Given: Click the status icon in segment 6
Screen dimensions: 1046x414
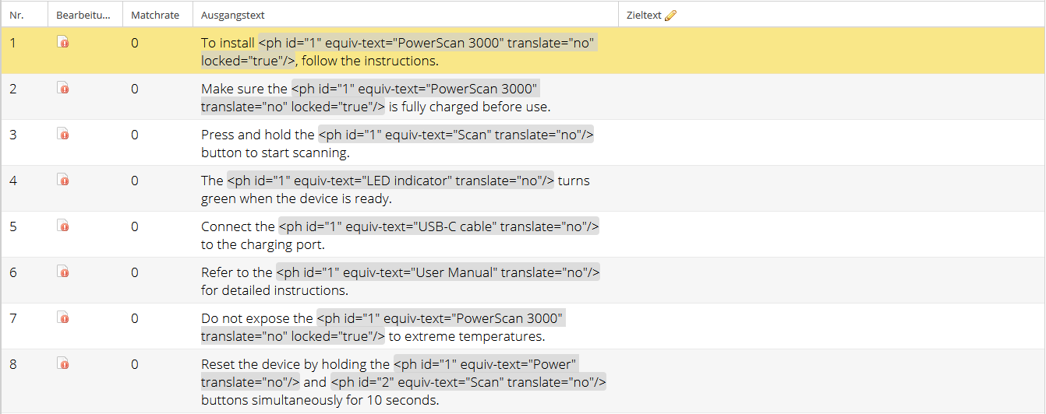Looking at the screenshot, I should (x=63, y=272).
